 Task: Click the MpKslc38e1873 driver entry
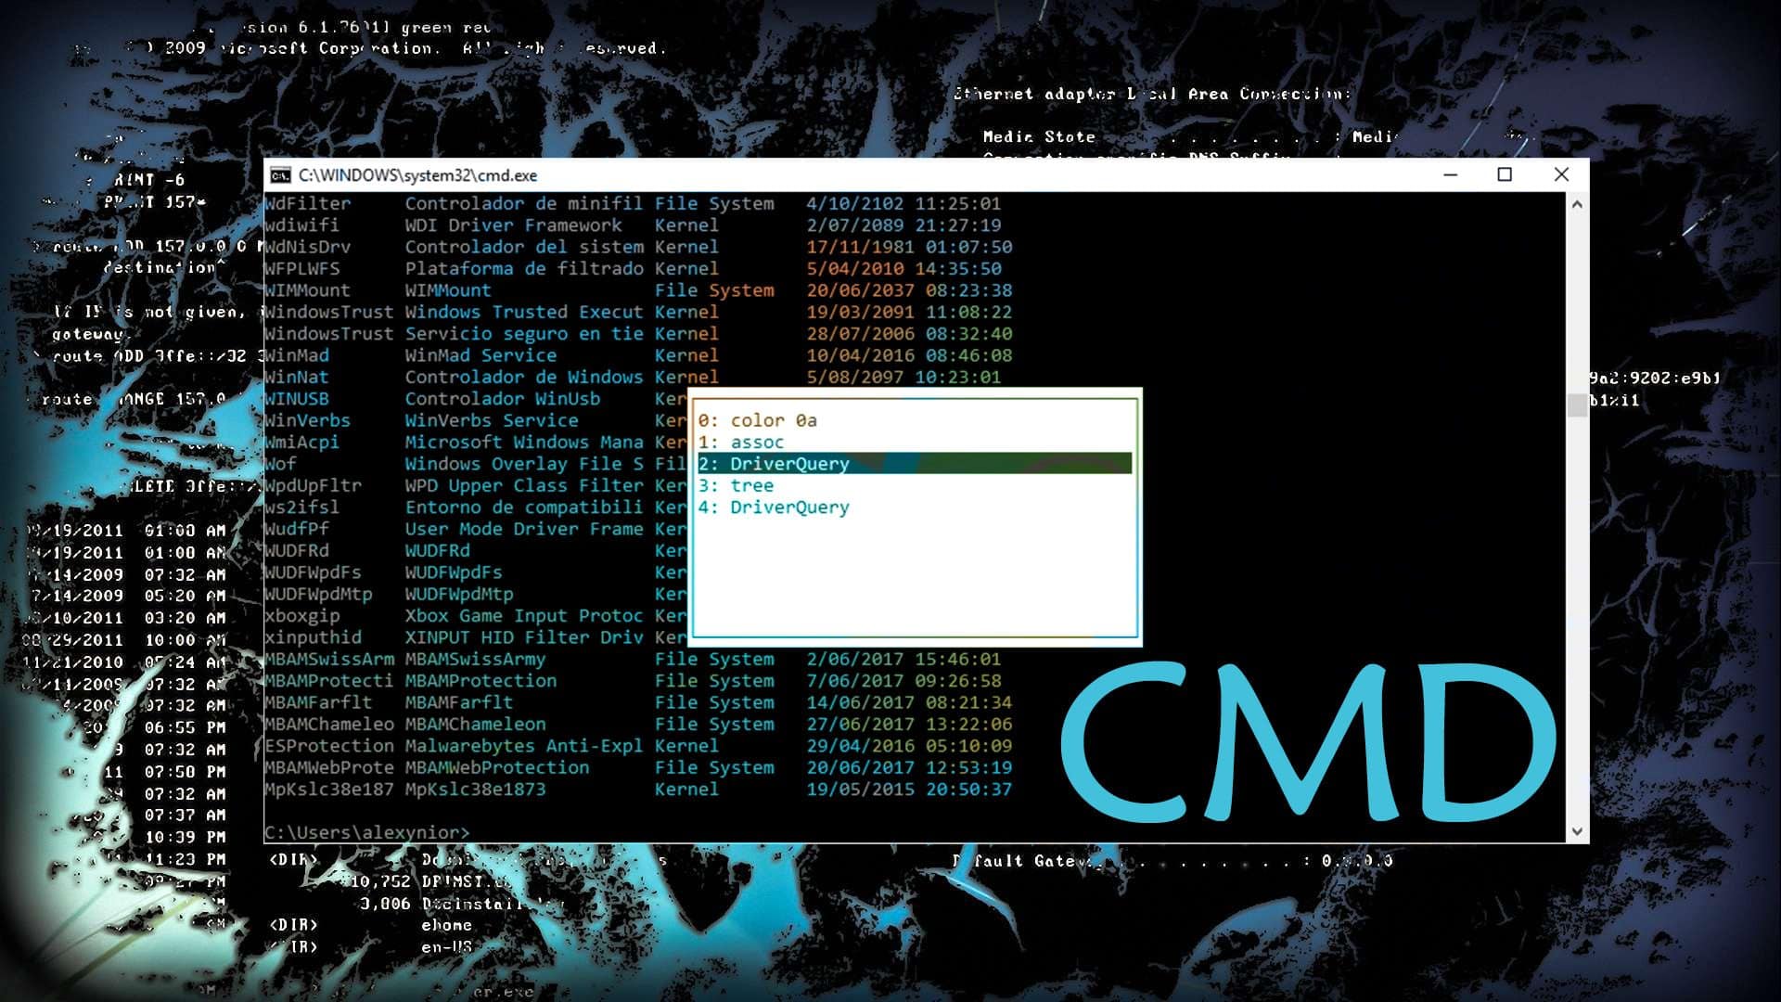click(475, 790)
